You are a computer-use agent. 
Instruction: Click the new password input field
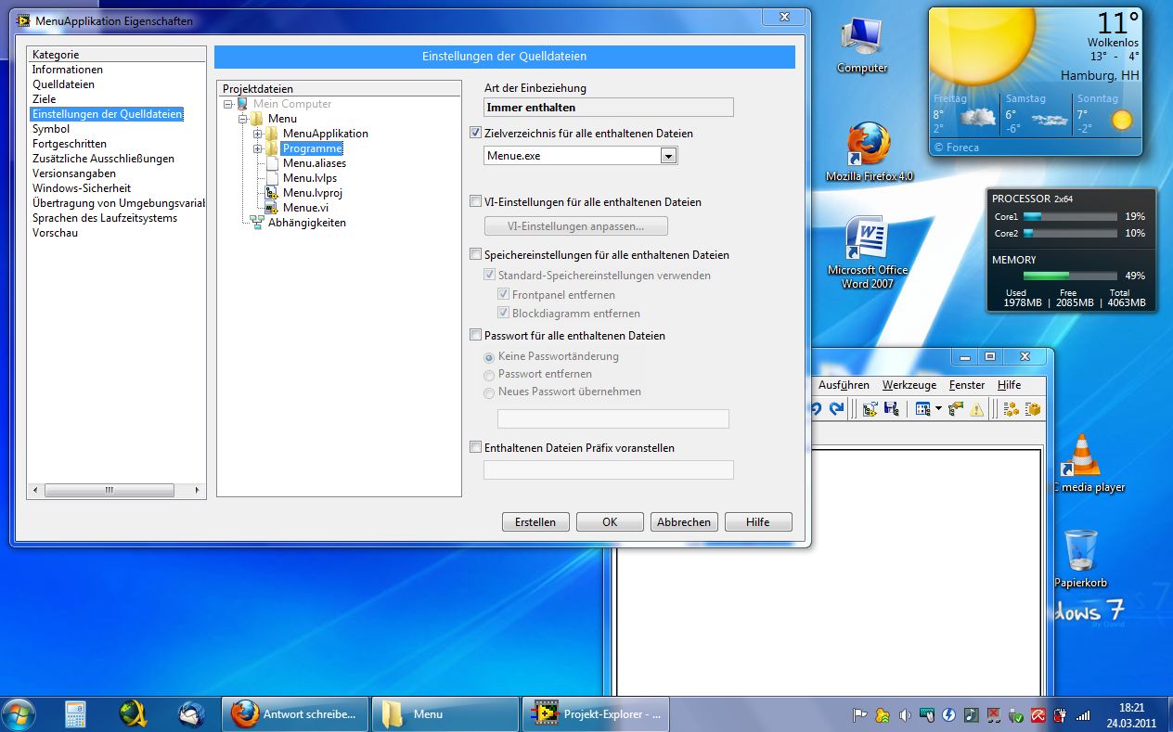click(613, 418)
